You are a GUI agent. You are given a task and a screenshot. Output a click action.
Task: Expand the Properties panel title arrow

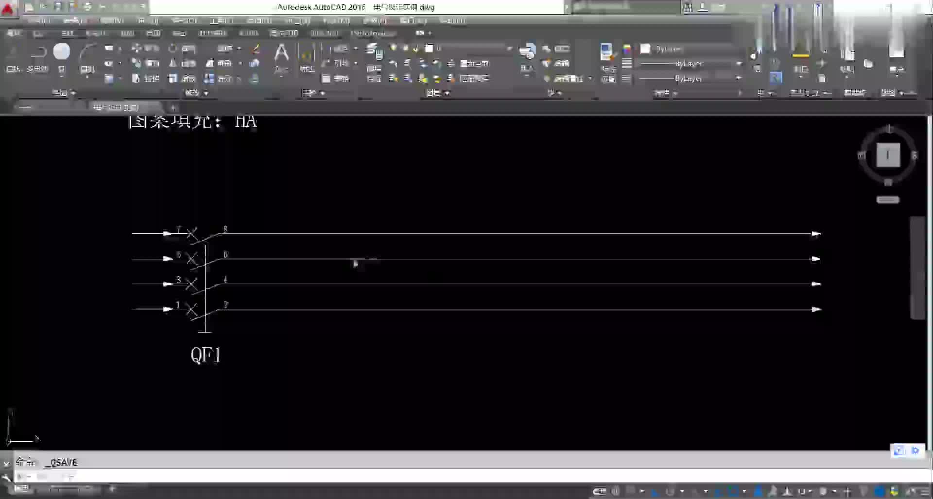[675, 93]
